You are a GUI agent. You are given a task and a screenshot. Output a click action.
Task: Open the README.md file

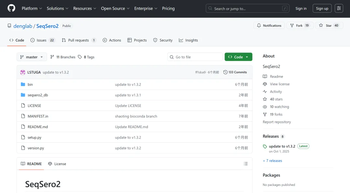[x=38, y=127]
